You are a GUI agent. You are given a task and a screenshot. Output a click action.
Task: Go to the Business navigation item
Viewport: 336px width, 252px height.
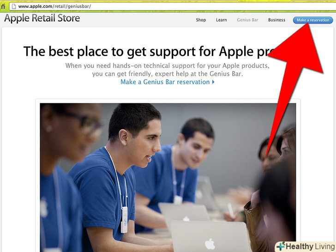pos(276,20)
